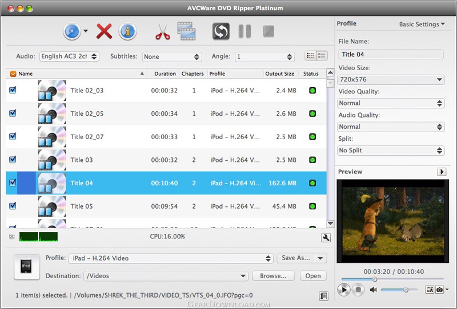Uncheck Title 02_07 checkbox

[x=13, y=136]
